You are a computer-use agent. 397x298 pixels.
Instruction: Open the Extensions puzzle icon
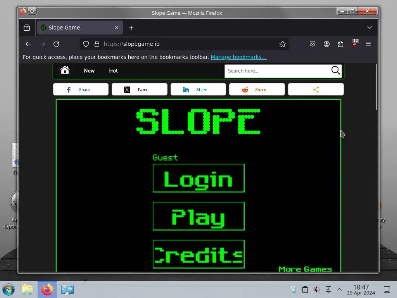pyautogui.click(x=340, y=44)
